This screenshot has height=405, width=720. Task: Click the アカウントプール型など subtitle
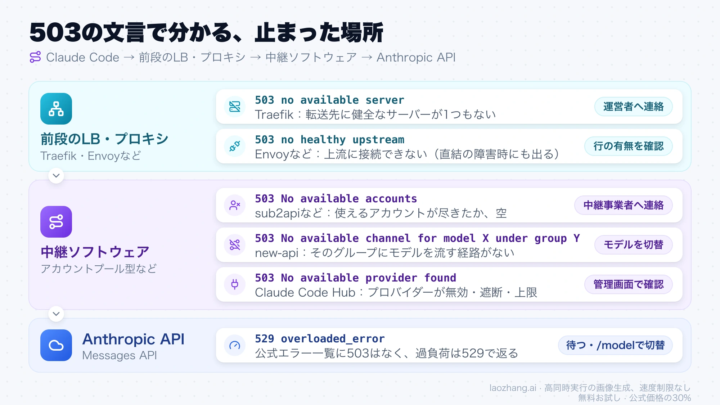click(99, 269)
